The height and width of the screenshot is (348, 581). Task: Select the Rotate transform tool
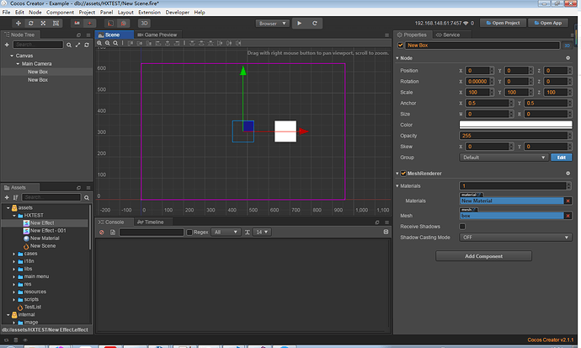click(x=31, y=24)
